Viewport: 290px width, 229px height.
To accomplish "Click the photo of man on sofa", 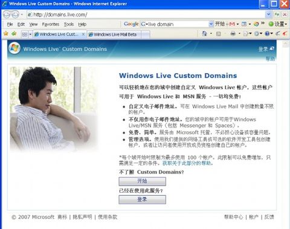I will [x=54, y=109].
